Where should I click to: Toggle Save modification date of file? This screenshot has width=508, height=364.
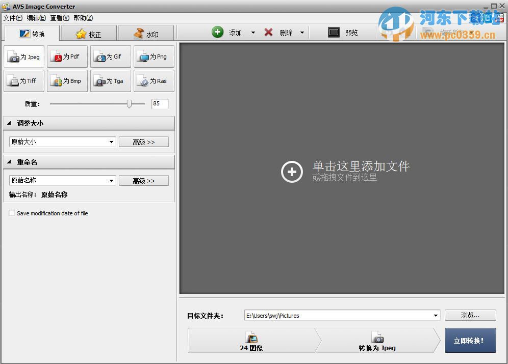(12, 213)
